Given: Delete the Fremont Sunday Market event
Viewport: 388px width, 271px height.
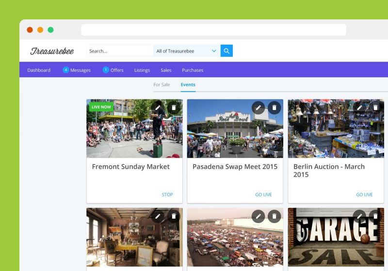Looking at the screenshot, I should [x=174, y=108].
